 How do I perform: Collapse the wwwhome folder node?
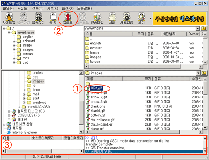(9, 32)
